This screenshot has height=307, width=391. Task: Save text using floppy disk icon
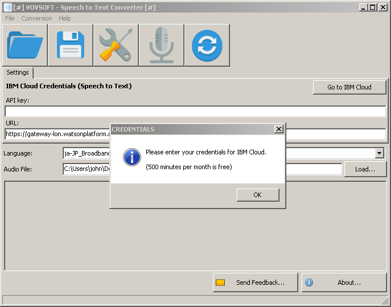pos(71,45)
